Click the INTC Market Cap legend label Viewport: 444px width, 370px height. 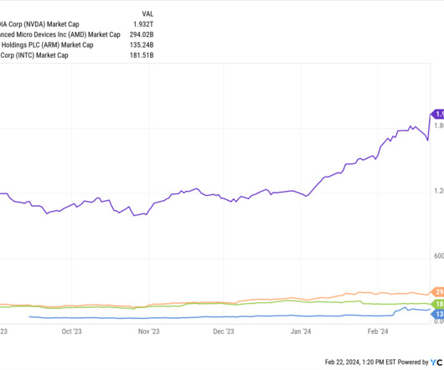[x=34, y=55]
